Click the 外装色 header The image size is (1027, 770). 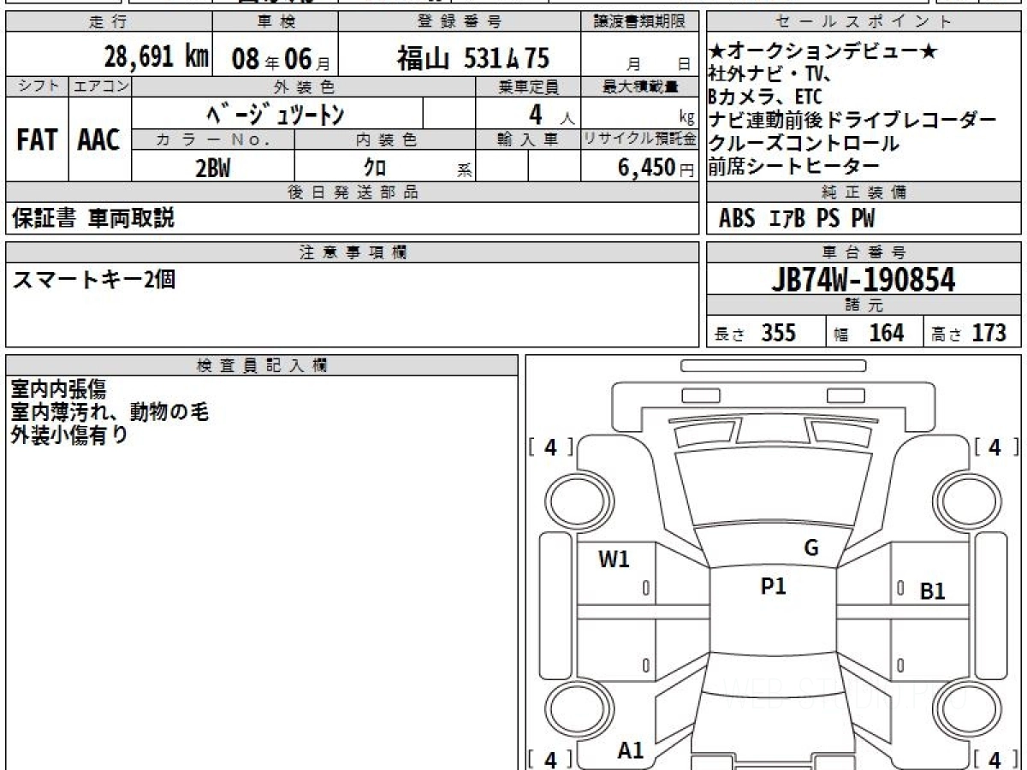coord(304,86)
